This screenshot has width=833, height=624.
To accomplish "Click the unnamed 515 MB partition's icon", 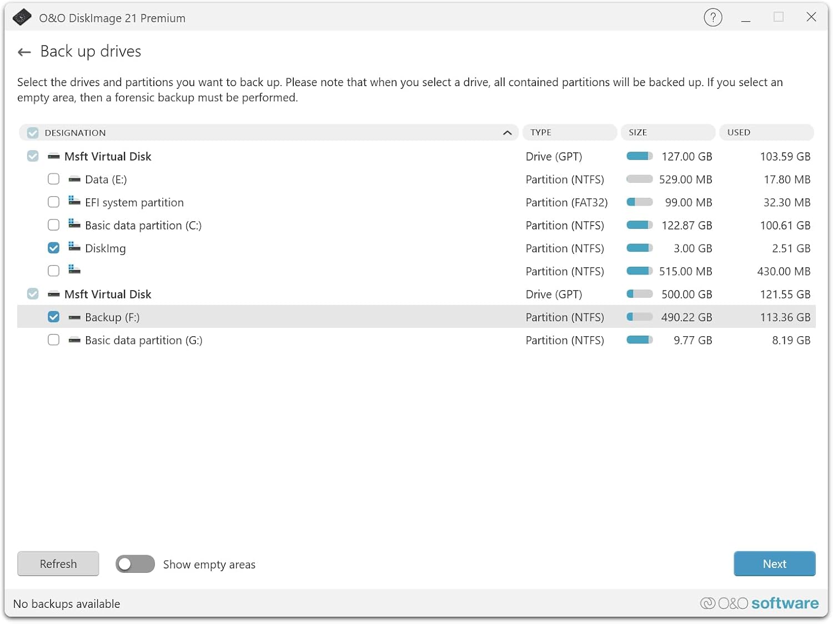I will [74, 271].
